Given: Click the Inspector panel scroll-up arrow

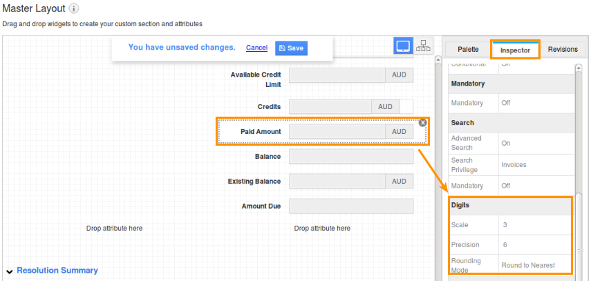Looking at the screenshot, I should pos(579,68).
